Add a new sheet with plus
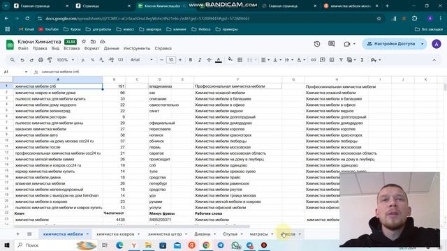 click(x=17, y=234)
